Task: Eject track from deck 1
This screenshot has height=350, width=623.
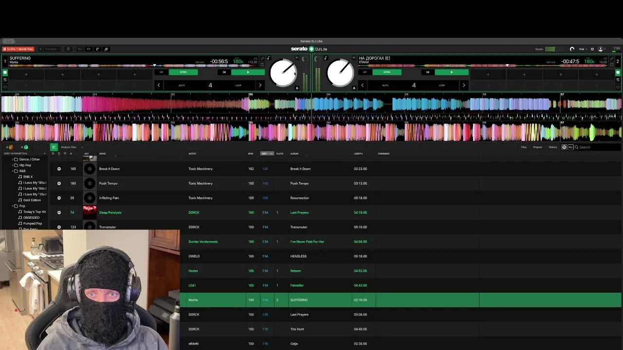Action: tap(297, 88)
